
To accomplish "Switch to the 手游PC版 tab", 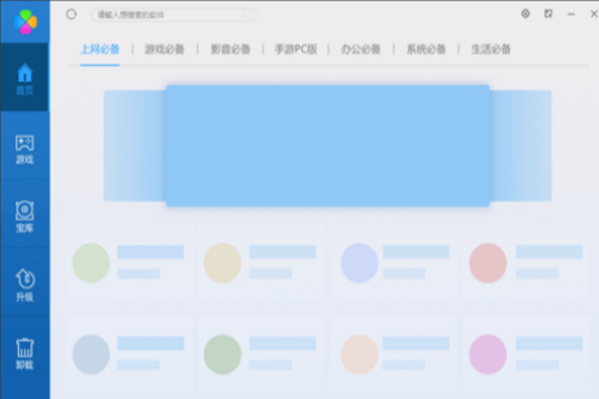I will tap(295, 49).
